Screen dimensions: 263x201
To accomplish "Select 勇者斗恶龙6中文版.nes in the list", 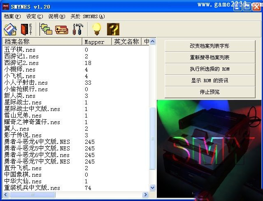I will 37,155.
